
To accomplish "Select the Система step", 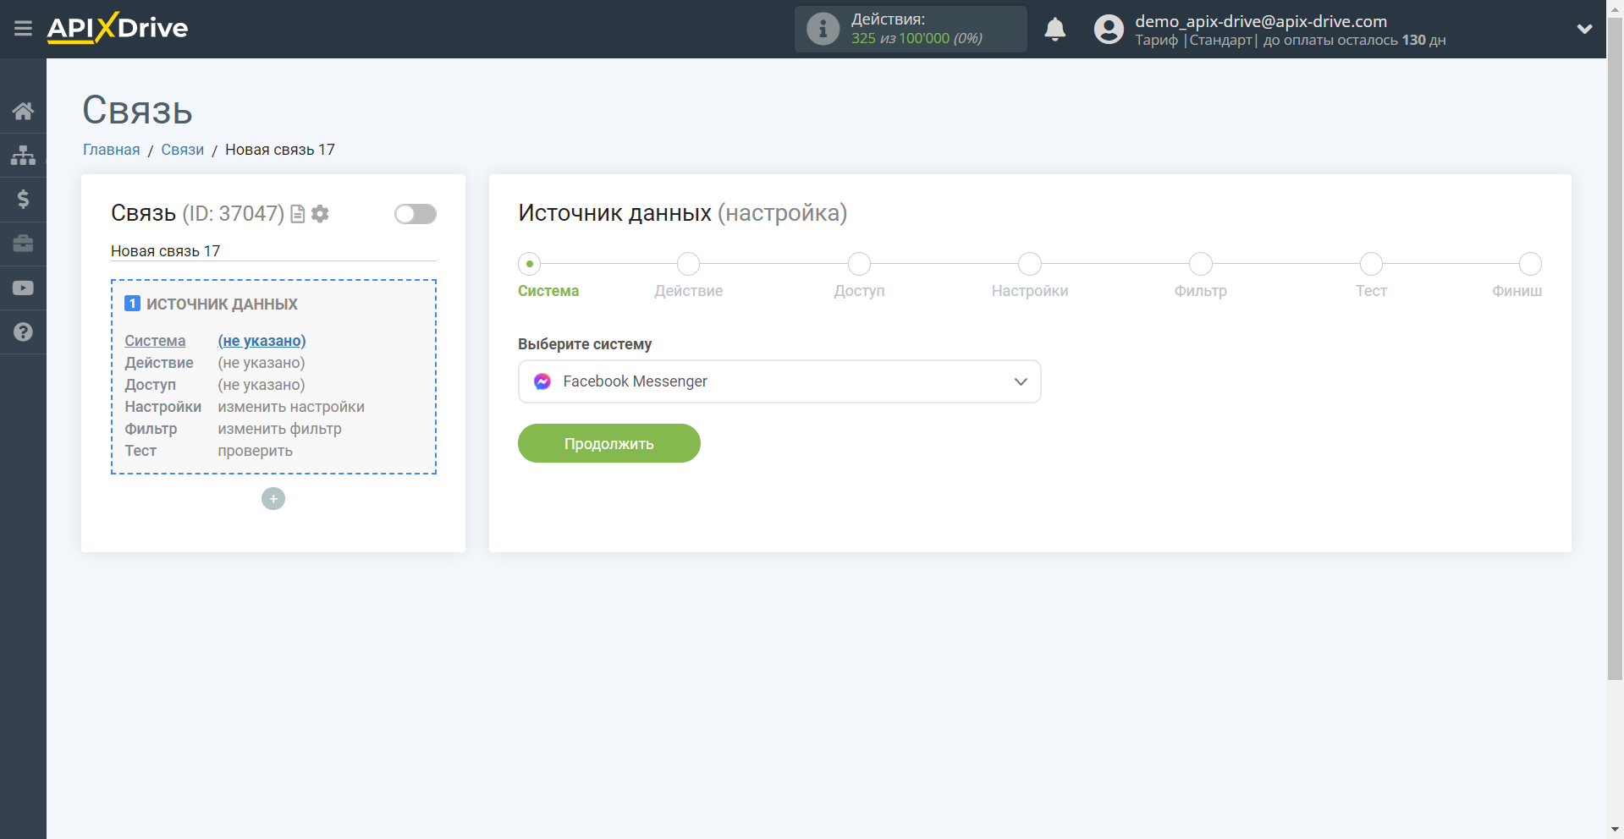I will [530, 264].
